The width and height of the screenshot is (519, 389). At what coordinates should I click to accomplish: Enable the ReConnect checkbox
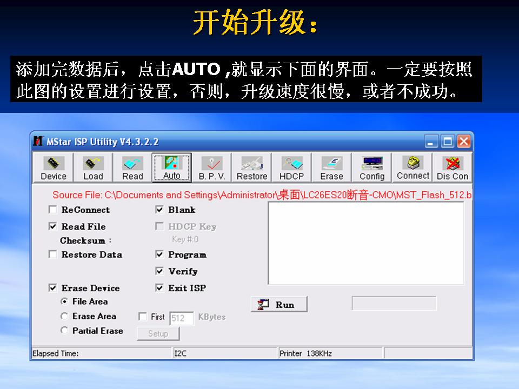(x=53, y=210)
